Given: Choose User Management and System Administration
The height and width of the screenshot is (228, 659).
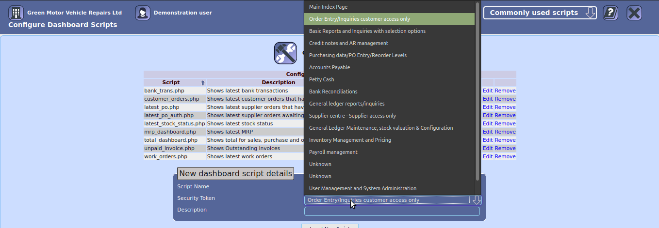Looking at the screenshot, I should 362,188.
